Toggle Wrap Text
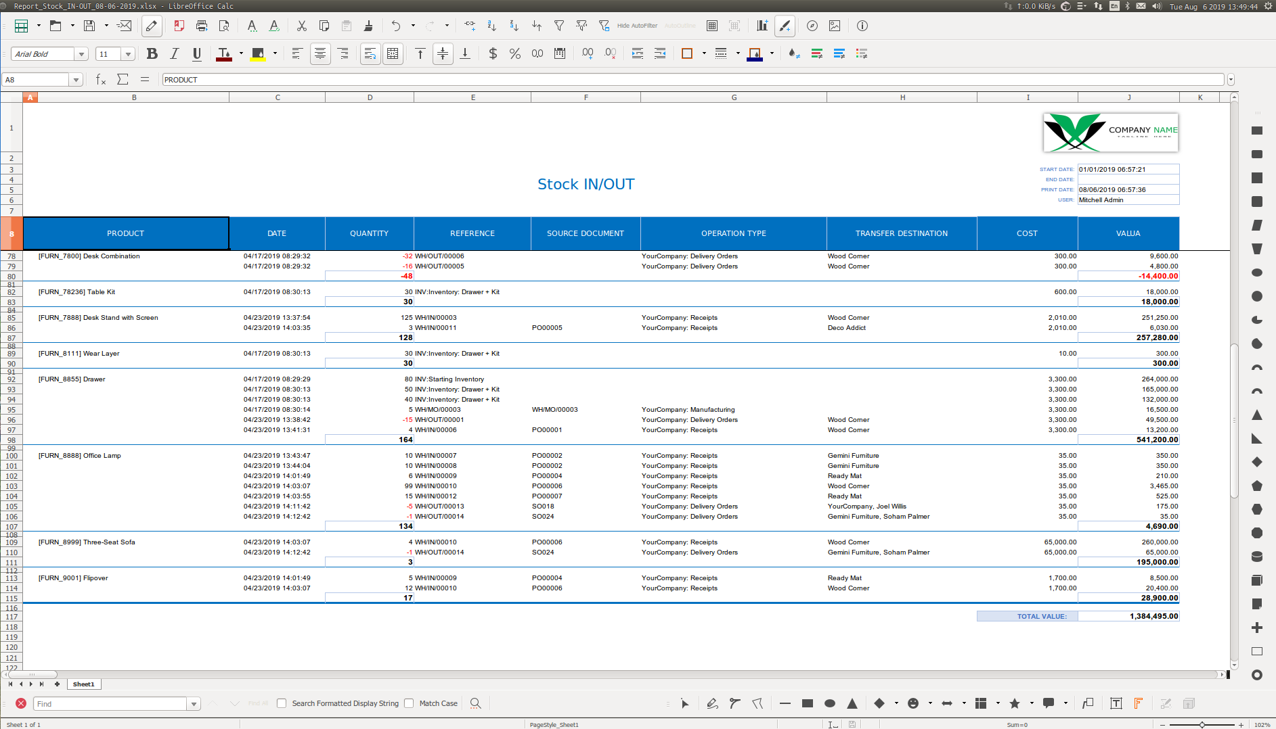This screenshot has height=729, width=1276. pos(370,53)
